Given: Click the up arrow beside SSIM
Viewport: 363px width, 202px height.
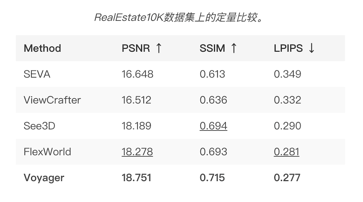Looking at the screenshot, I should pos(233,48).
